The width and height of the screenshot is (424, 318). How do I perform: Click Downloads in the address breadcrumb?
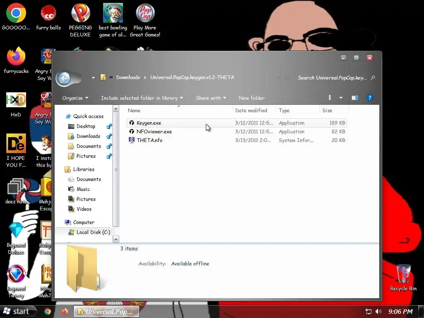(128, 77)
